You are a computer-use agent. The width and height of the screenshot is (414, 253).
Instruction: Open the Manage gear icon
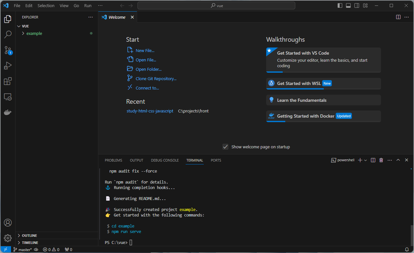8,238
